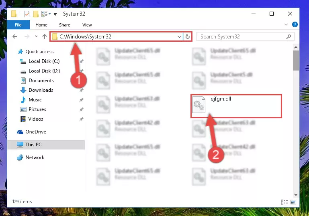Go up one folder level arrow
The width and height of the screenshot is (309, 216).
coord(45,36)
